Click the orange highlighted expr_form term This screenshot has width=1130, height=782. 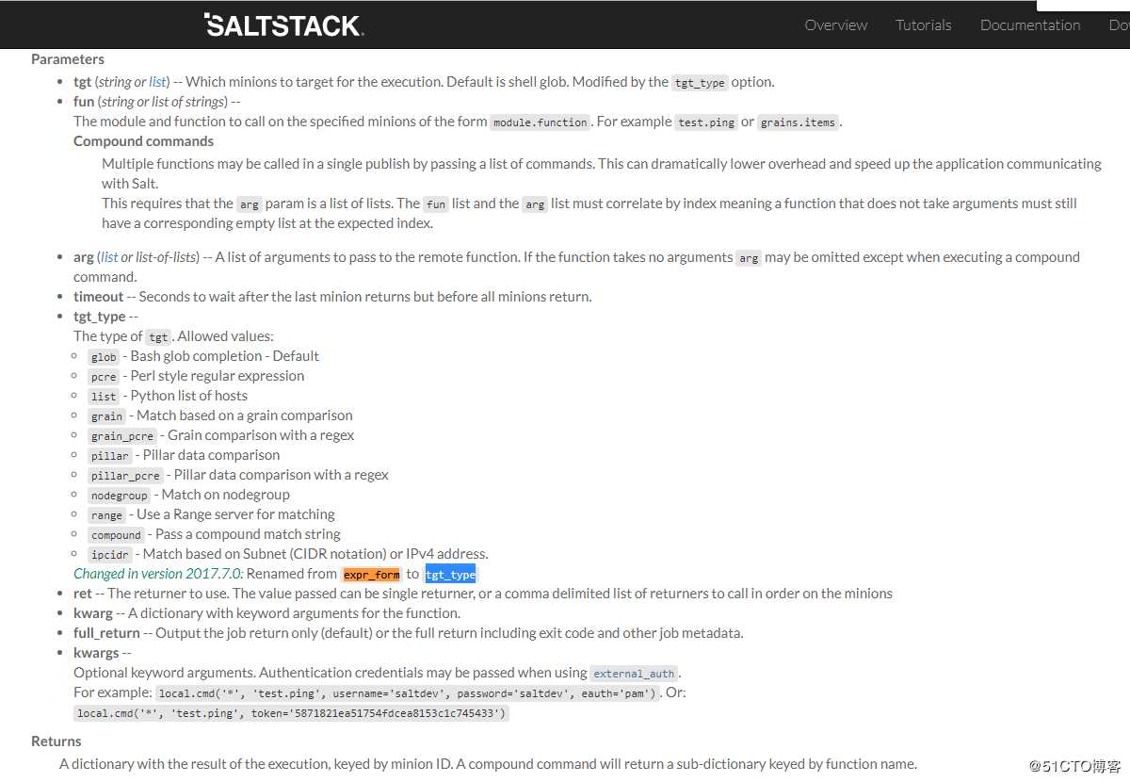(371, 574)
